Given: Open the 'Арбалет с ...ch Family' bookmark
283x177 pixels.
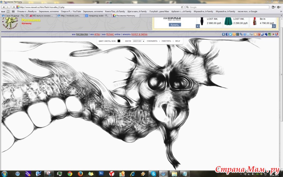Looking at the screenshot, I should click(181, 12).
